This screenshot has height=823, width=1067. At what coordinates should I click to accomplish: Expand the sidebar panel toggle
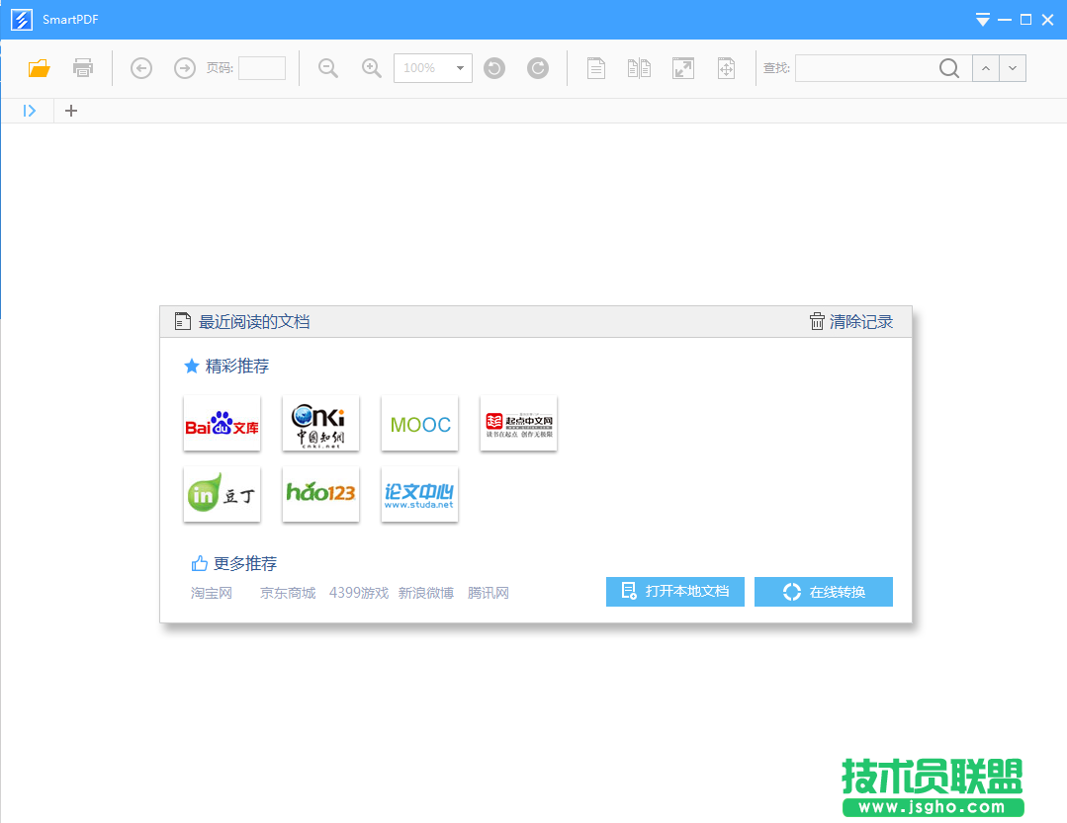[x=29, y=111]
